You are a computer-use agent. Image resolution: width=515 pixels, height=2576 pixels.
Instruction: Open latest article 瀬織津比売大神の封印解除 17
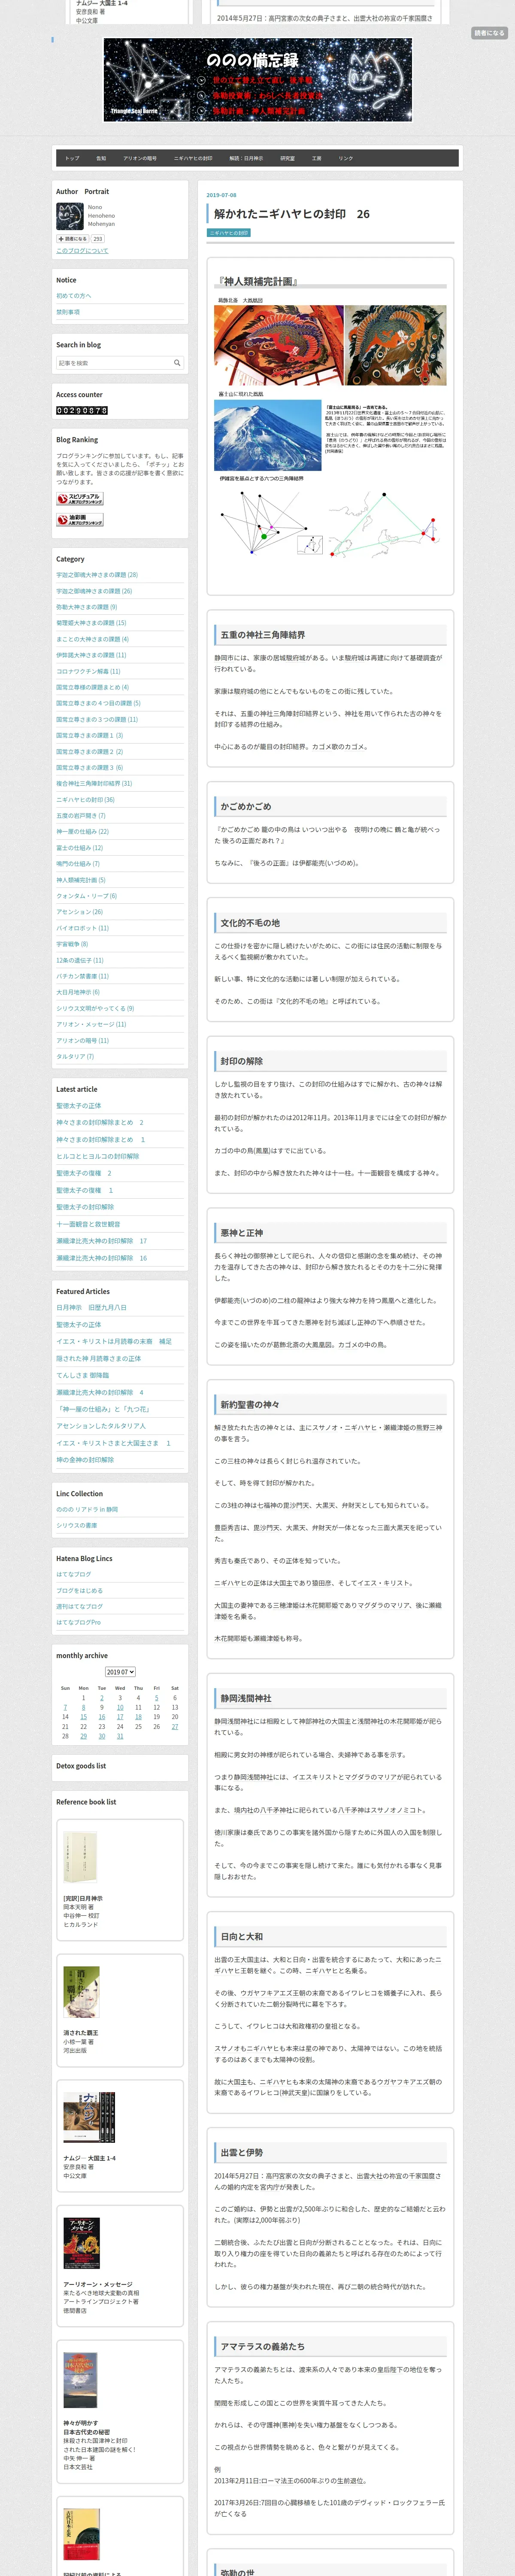coord(101,1241)
